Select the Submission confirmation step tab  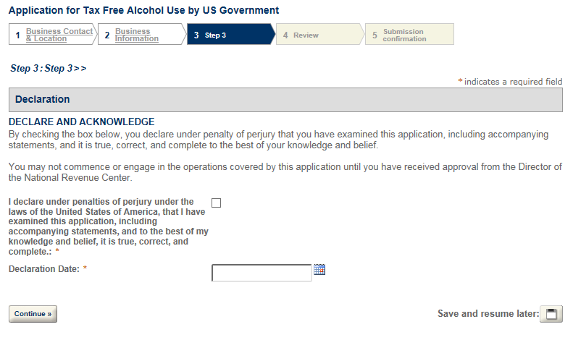[404, 35]
